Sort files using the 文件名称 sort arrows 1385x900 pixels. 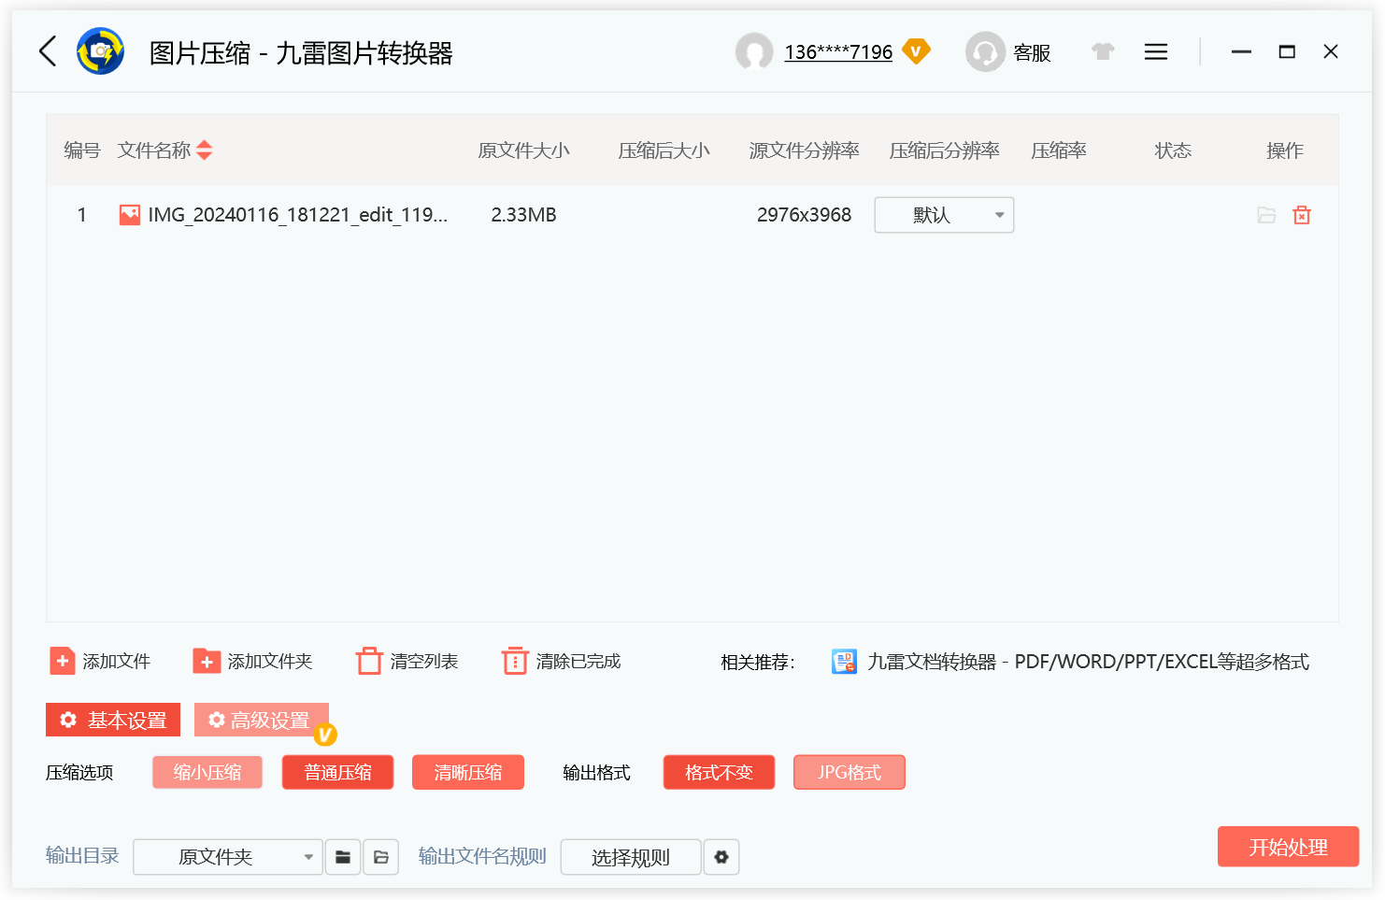[204, 150]
